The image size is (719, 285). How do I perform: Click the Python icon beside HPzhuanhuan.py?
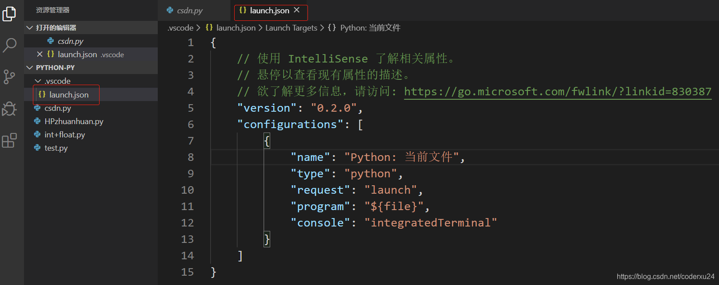tap(37, 121)
